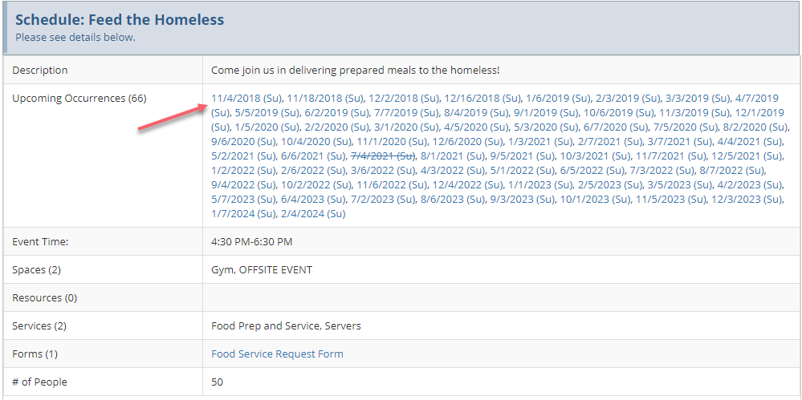Open the 1/7/2024 (Su) occurrence link

tap(243, 214)
